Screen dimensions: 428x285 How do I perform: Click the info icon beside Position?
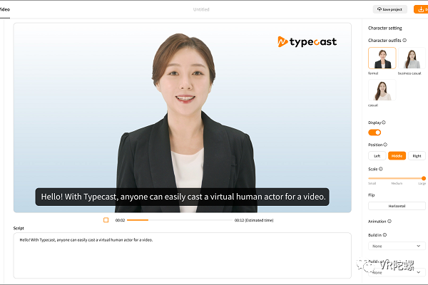click(385, 145)
